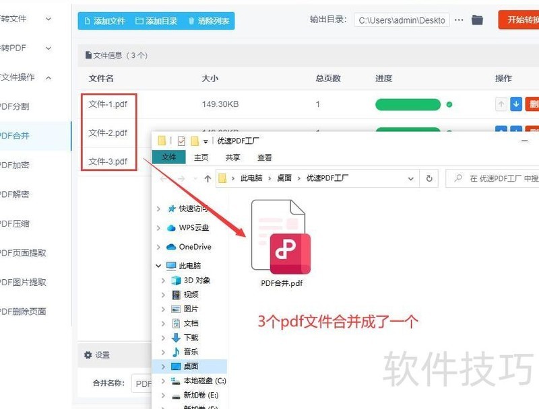Click the 清除列表 clear list trash icon

pos(191,21)
